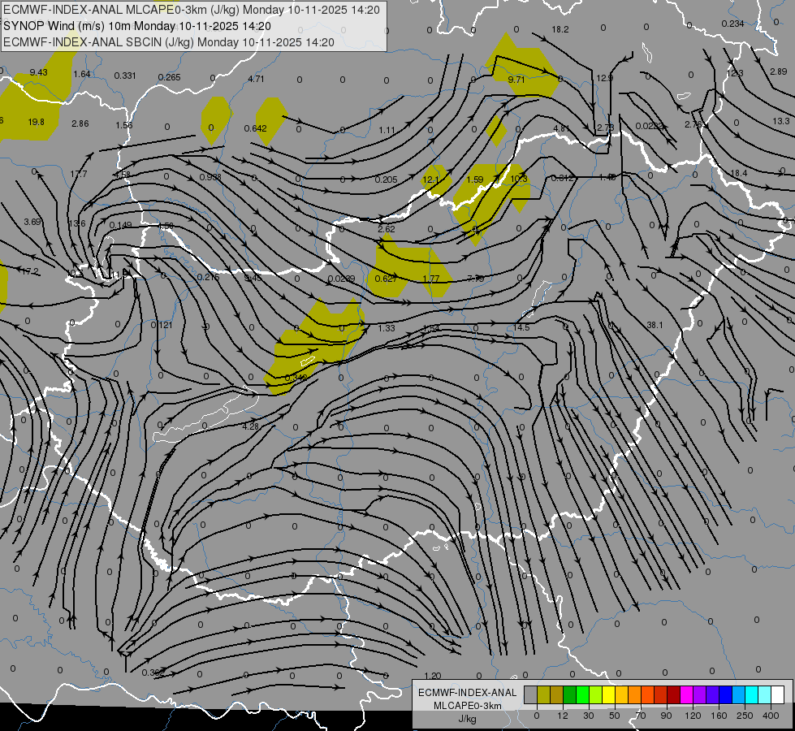Click the olive legend swatch above 0
Viewport: 795px width, 731px height.
tap(543, 694)
